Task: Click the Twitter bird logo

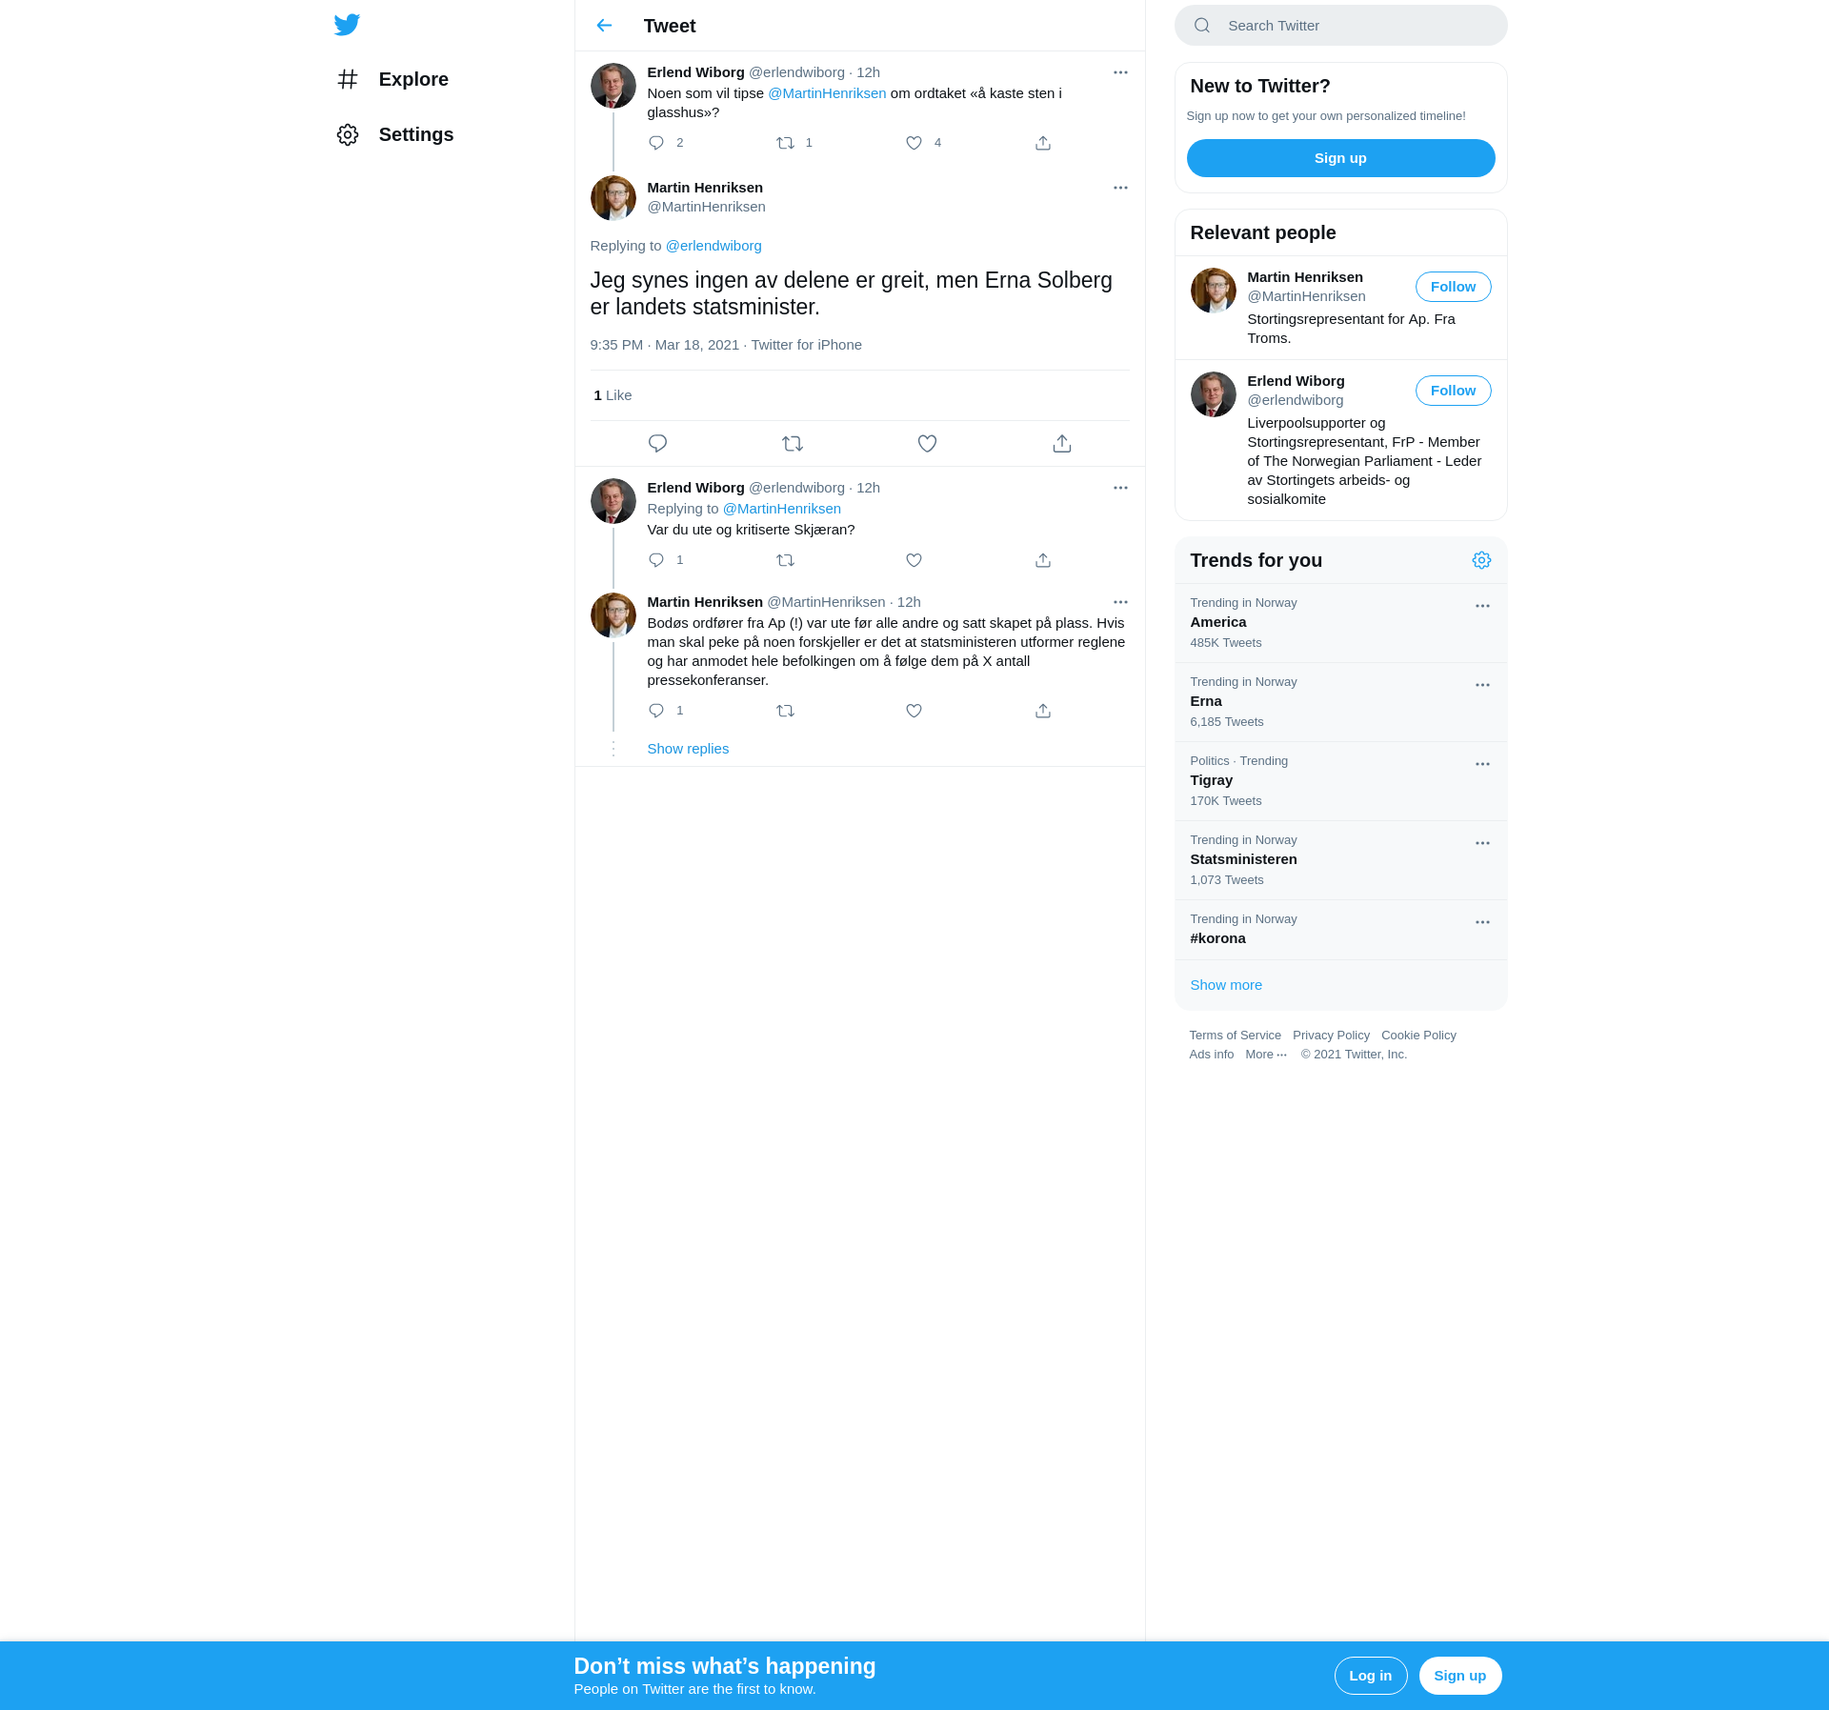Action: 347,25
